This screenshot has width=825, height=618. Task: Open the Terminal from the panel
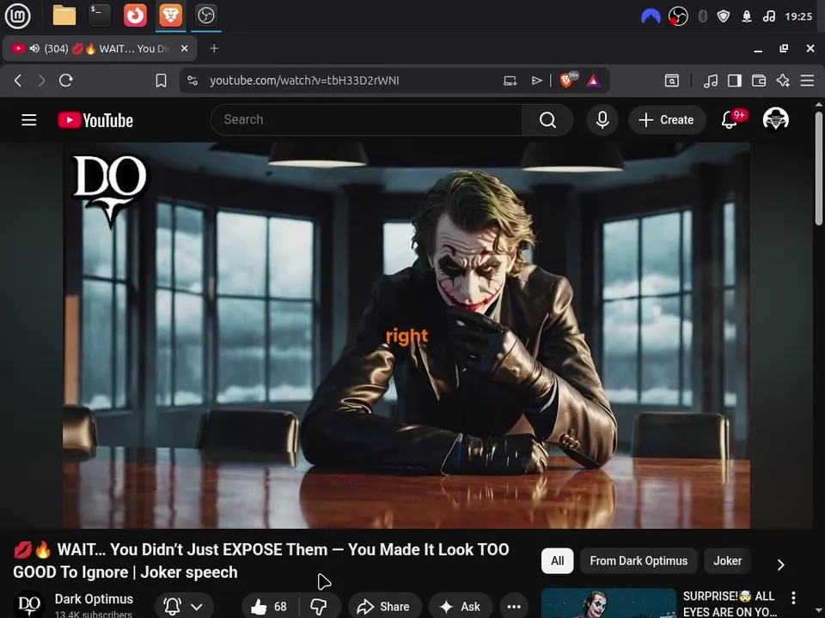point(100,15)
